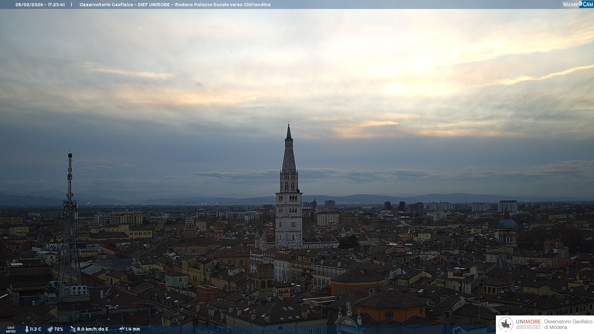The width and height of the screenshot is (594, 334).
Task: Click the thermometer temperature icon
Action: (x=27, y=329)
